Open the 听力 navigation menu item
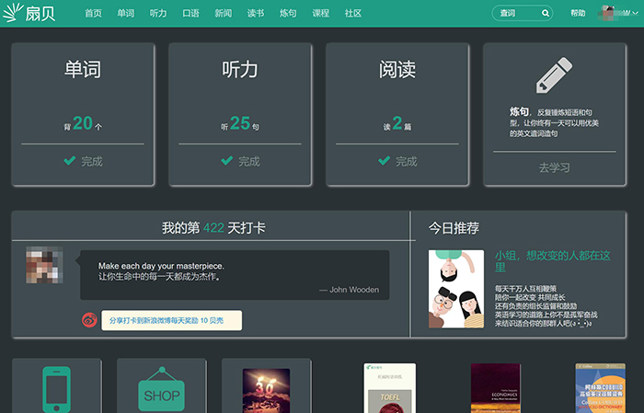 click(158, 13)
